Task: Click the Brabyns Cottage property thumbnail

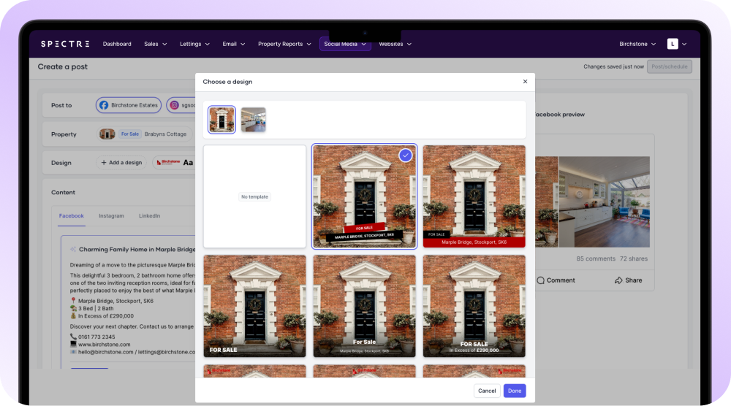Action: tap(107, 134)
